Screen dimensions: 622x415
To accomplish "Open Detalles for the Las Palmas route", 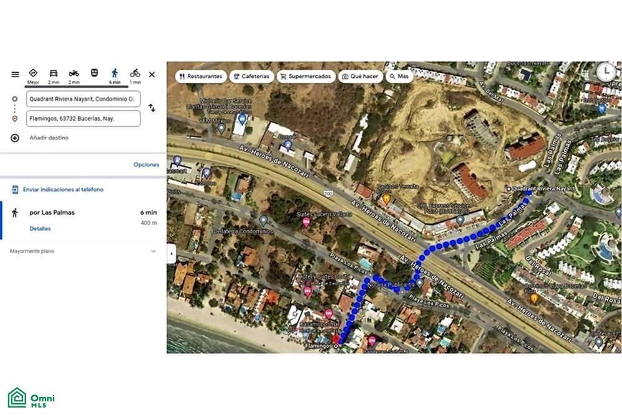I will pyautogui.click(x=40, y=228).
